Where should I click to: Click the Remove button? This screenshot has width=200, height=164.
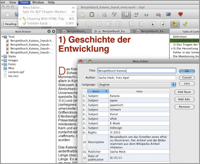[184, 107]
